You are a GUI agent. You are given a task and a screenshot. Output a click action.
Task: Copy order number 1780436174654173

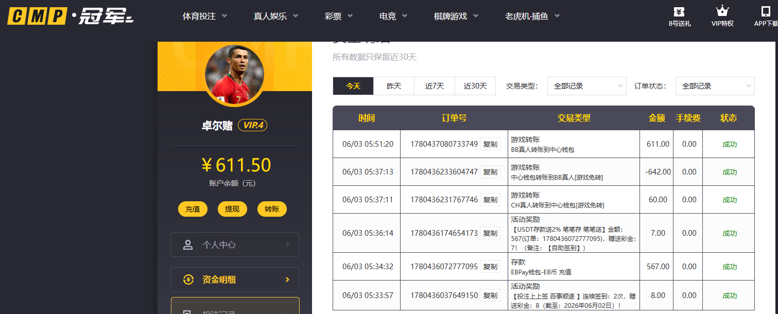pos(490,233)
